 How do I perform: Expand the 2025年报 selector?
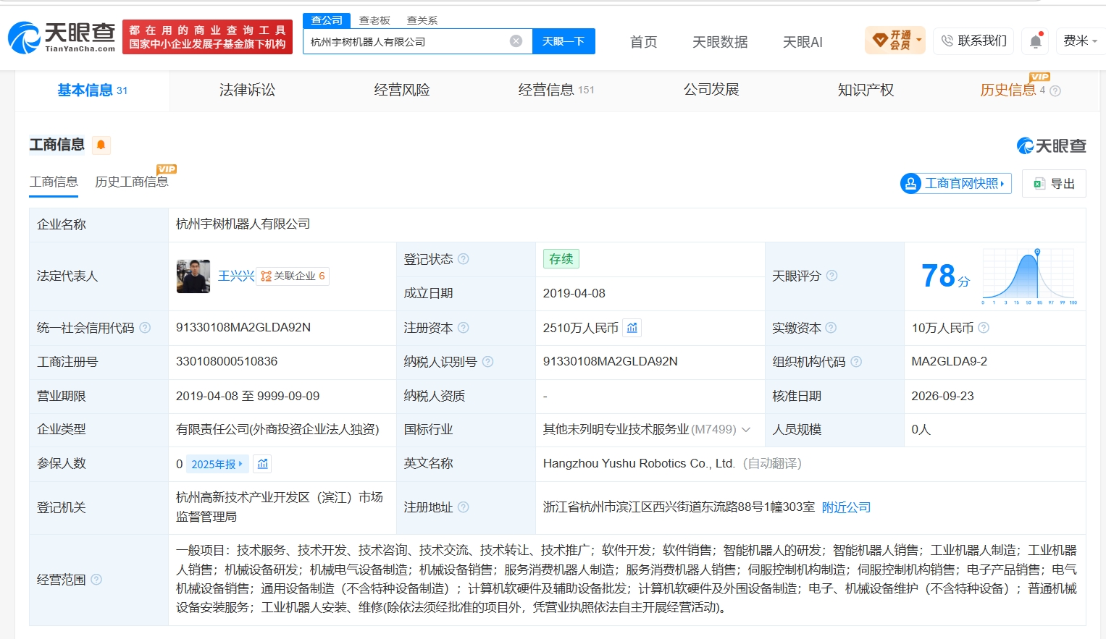pos(218,464)
